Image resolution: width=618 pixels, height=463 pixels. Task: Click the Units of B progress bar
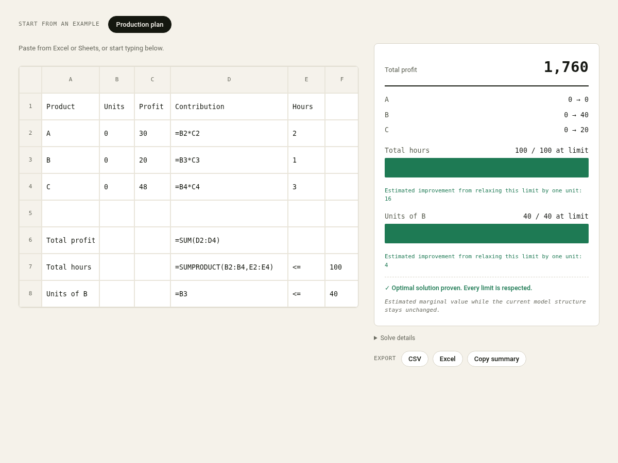(x=487, y=234)
